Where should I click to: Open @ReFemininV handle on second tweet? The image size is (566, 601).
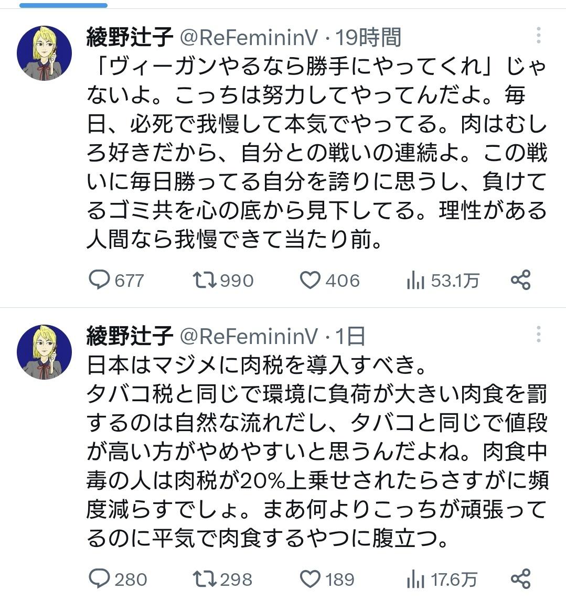[x=250, y=336]
